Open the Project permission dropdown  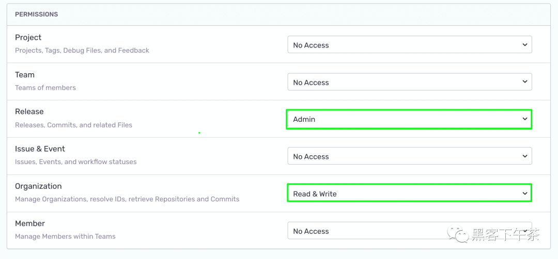[410, 45]
